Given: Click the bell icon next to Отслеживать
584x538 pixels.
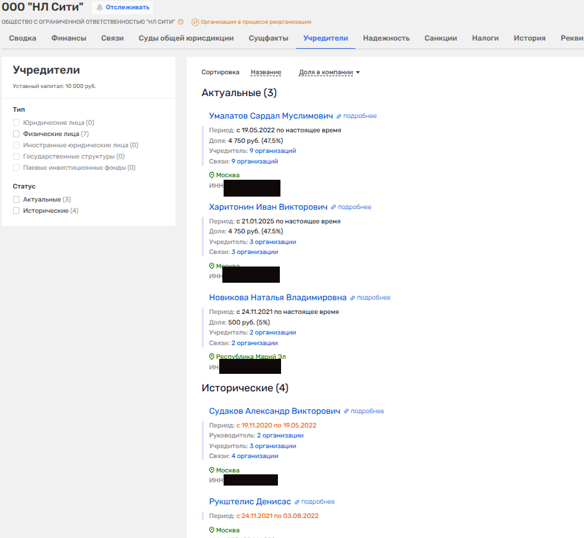Looking at the screenshot, I should [x=100, y=7].
